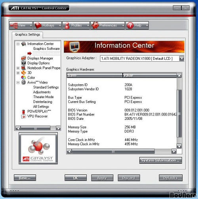Screen dimensions: 198x199
Task: Expand the Notebook Panel Properties node
Action: [x=18, y=68]
